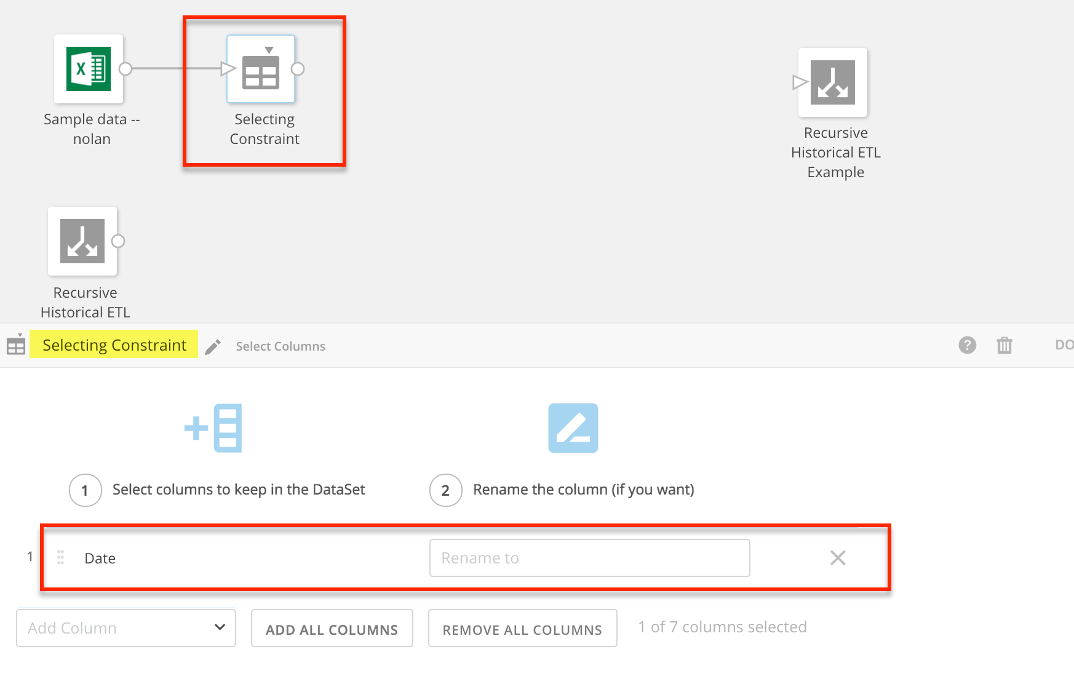This screenshot has height=700, width=1074.
Task: Open the help question mark icon
Action: click(967, 345)
